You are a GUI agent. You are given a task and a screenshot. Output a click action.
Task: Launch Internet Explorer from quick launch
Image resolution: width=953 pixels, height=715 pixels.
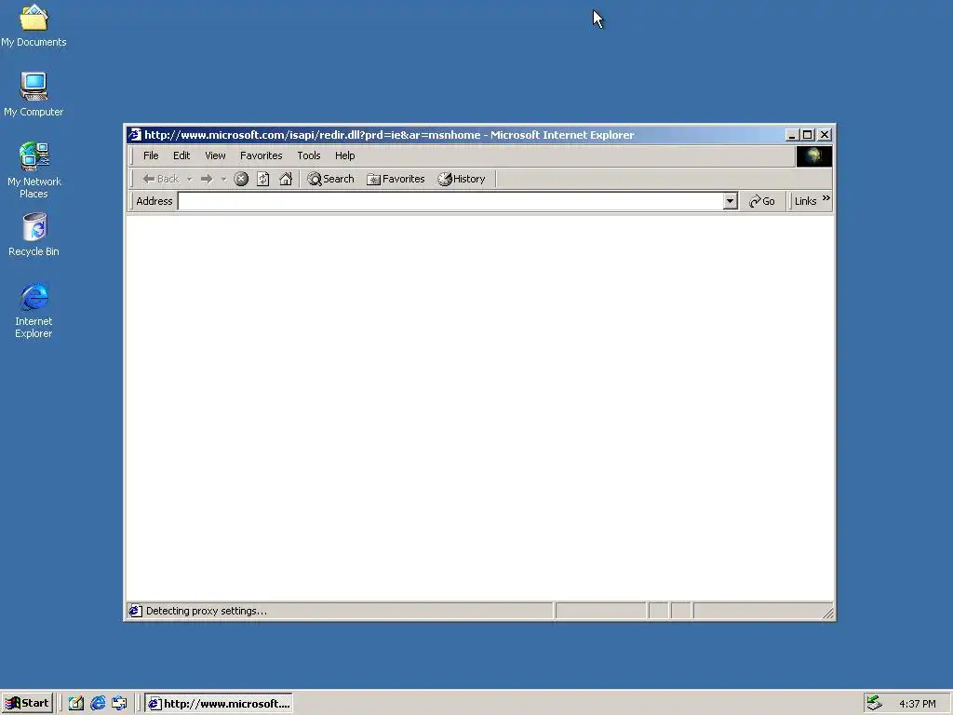click(98, 704)
